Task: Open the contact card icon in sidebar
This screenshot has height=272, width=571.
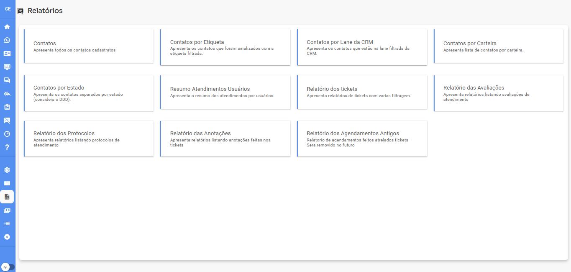Action: tap(7, 54)
